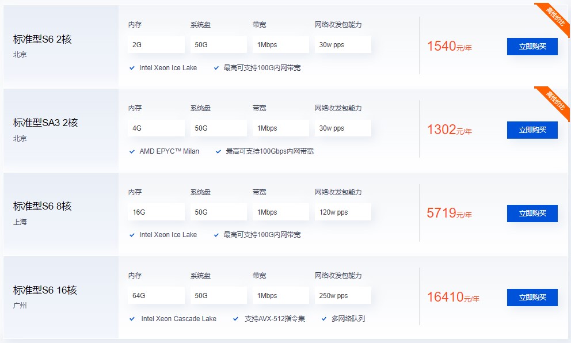Click 网络收发包能力 label in S6 16核 row
This screenshot has height=343, width=571.
(x=338, y=276)
